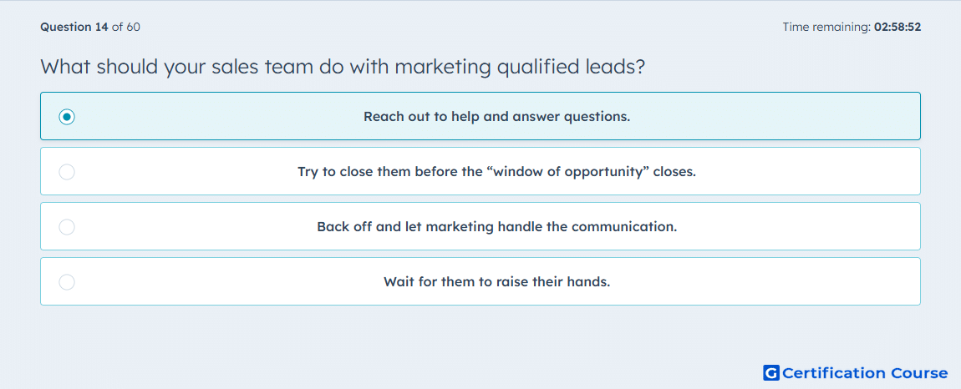
Task: Open the Certification Course link text
Action: pos(865,372)
